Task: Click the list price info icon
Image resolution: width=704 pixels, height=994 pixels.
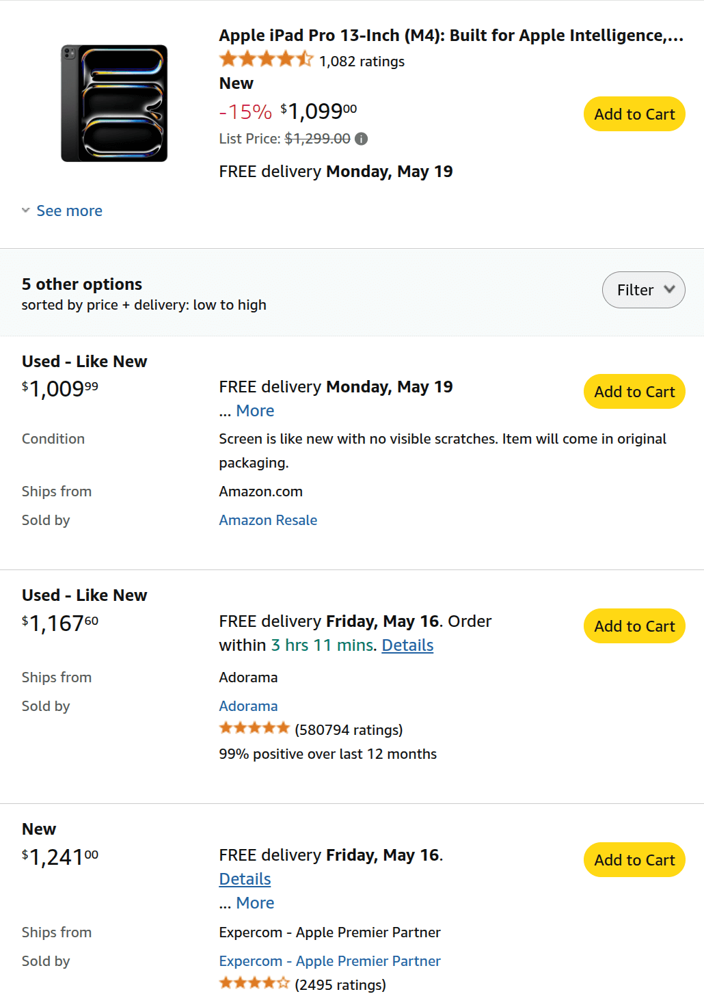Action: (362, 139)
